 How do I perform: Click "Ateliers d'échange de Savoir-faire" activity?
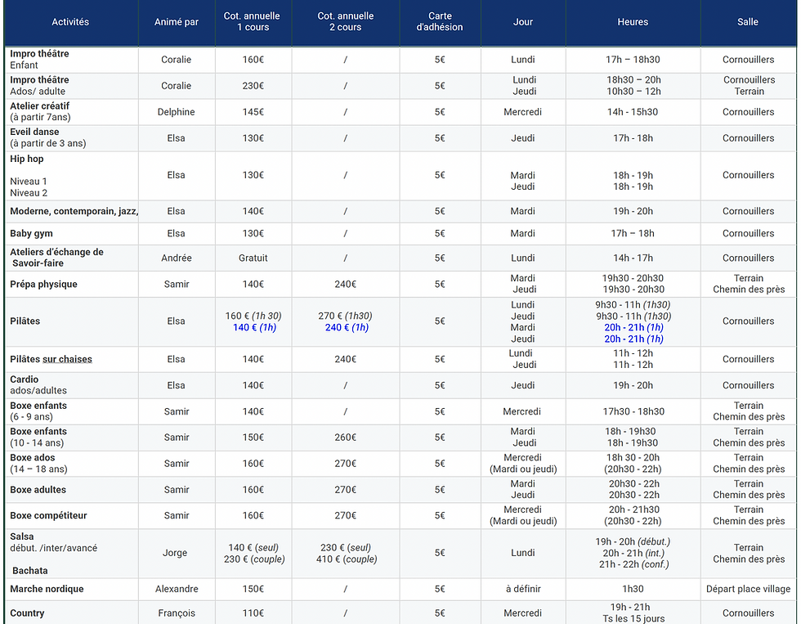[56, 258]
